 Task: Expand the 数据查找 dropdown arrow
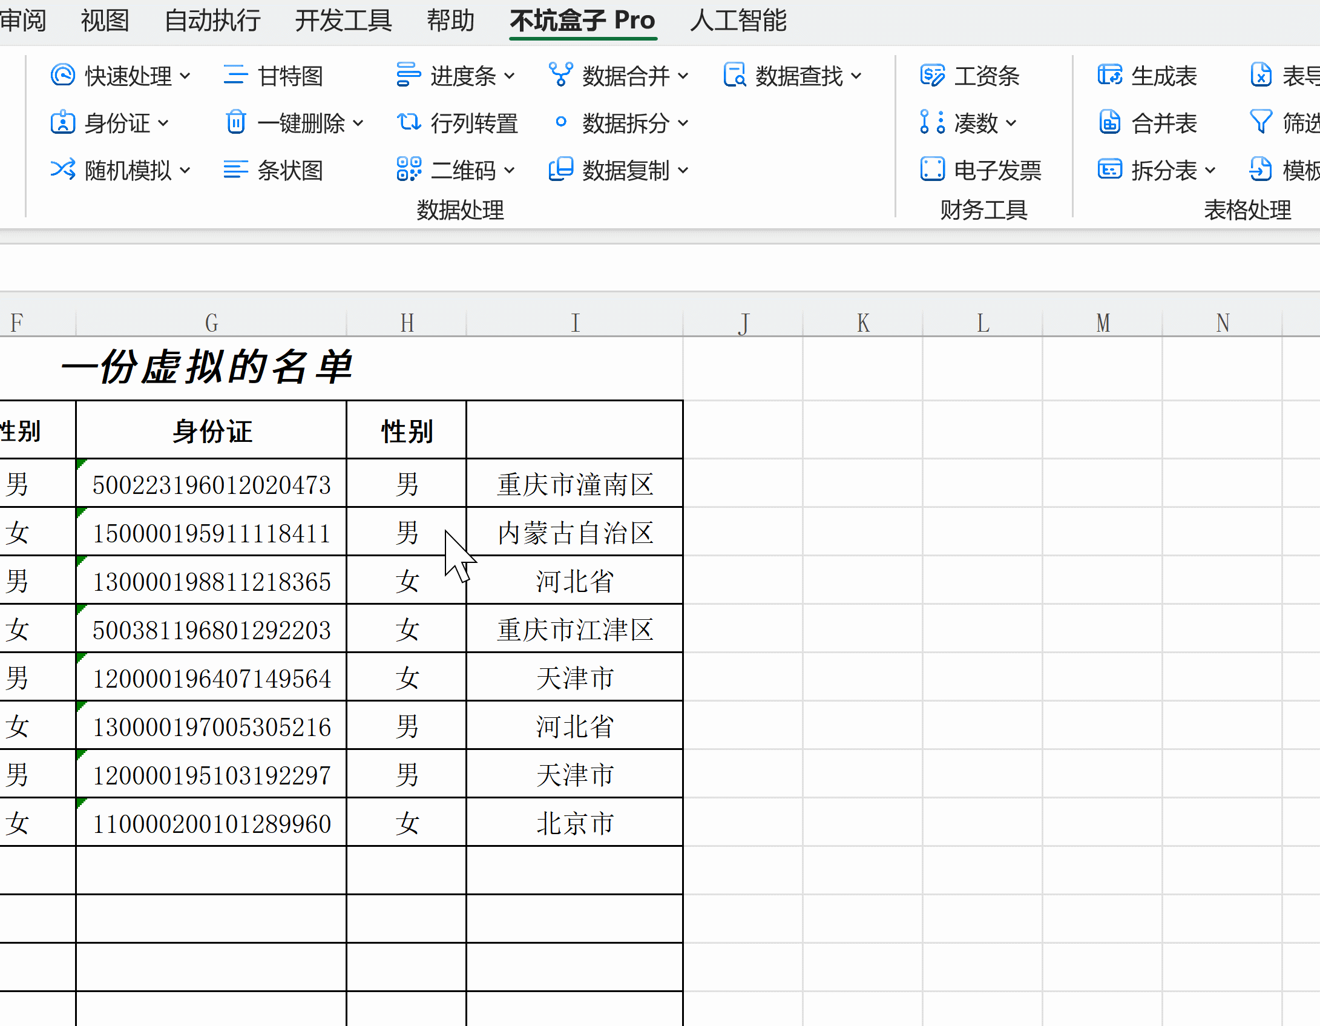[x=856, y=77]
